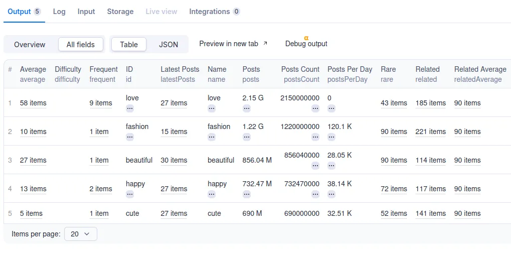Open 141 items in Related column

pyautogui.click(x=430, y=213)
